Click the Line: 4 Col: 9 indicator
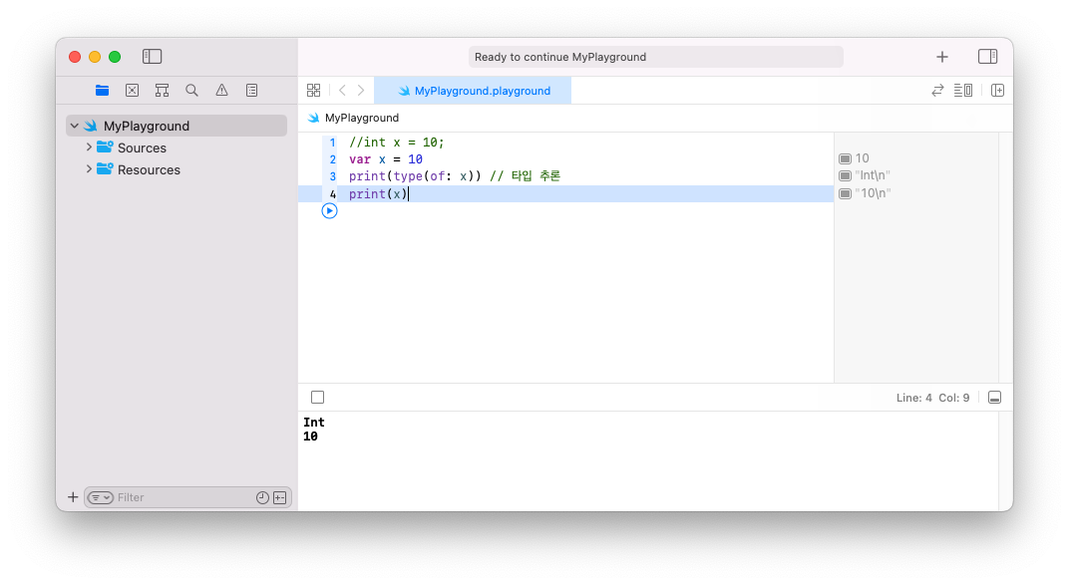 click(x=932, y=398)
